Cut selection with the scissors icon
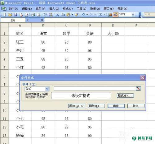Image resolution: width=155 pixels, height=144 pixels. click(57, 15)
